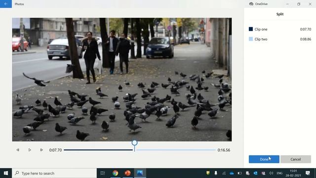The image size is (316, 178).
Task: Click the battery tray icon
Action: point(239,173)
